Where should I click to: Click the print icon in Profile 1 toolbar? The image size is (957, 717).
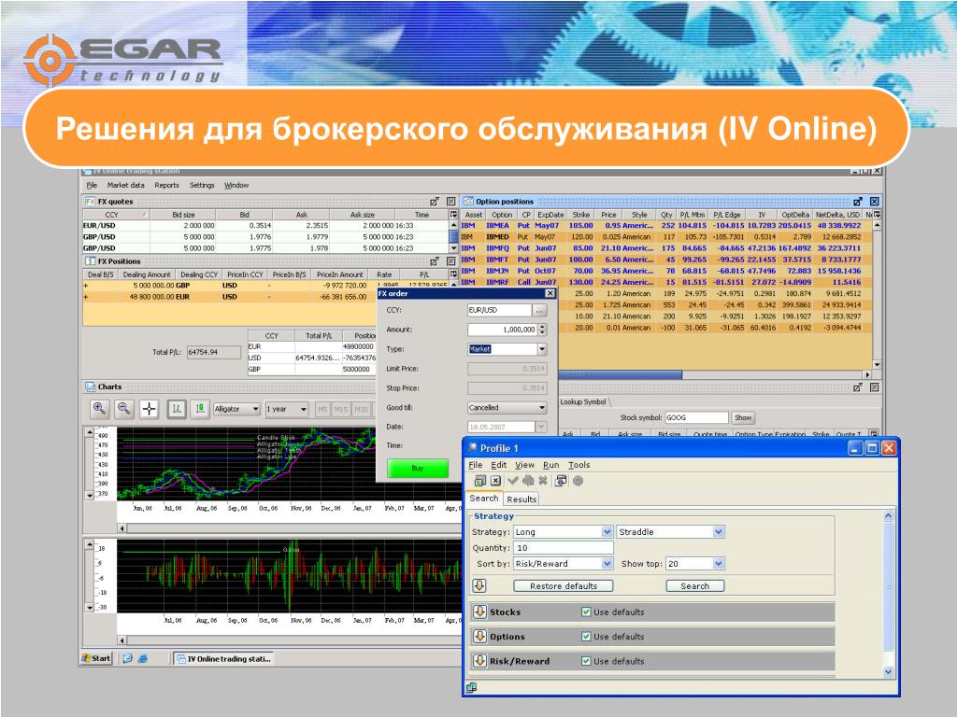528,481
